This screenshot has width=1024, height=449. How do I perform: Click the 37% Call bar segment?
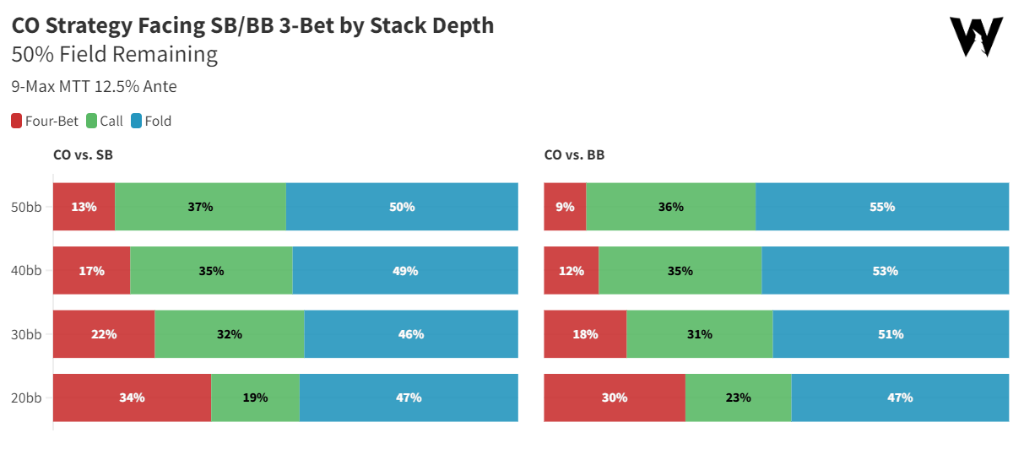200,207
